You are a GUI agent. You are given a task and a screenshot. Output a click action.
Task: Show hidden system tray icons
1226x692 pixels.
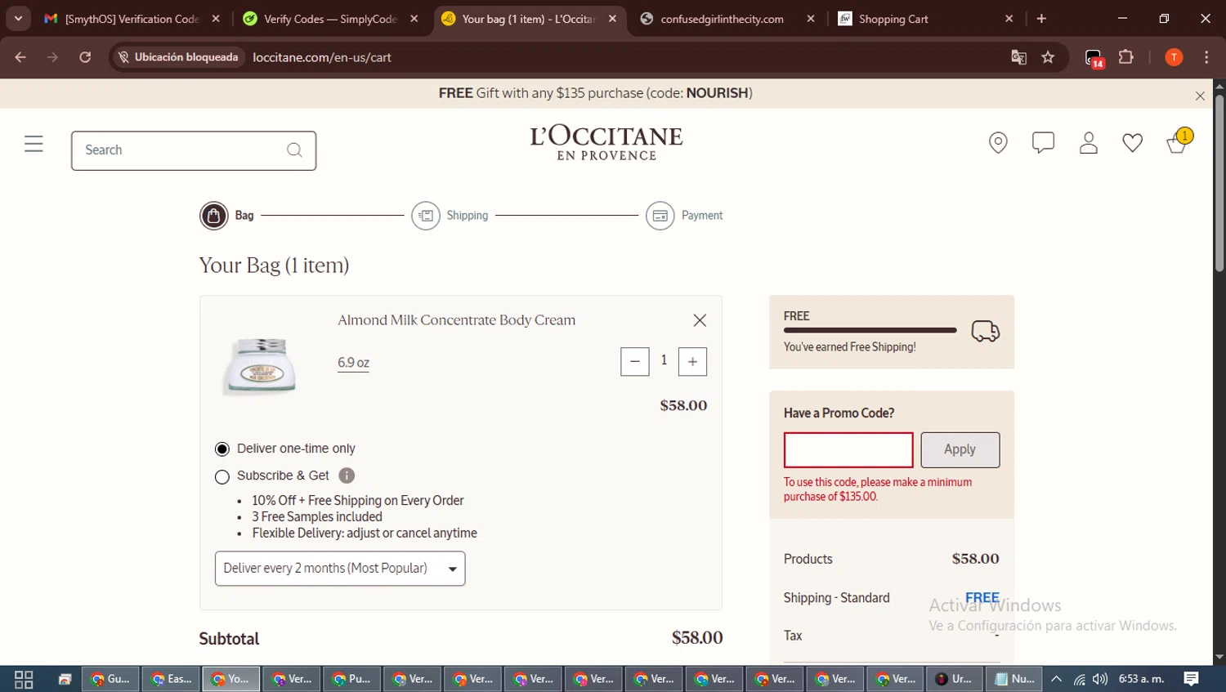(x=1056, y=679)
